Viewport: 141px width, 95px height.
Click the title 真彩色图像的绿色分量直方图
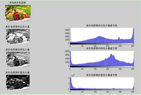tap(102, 48)
